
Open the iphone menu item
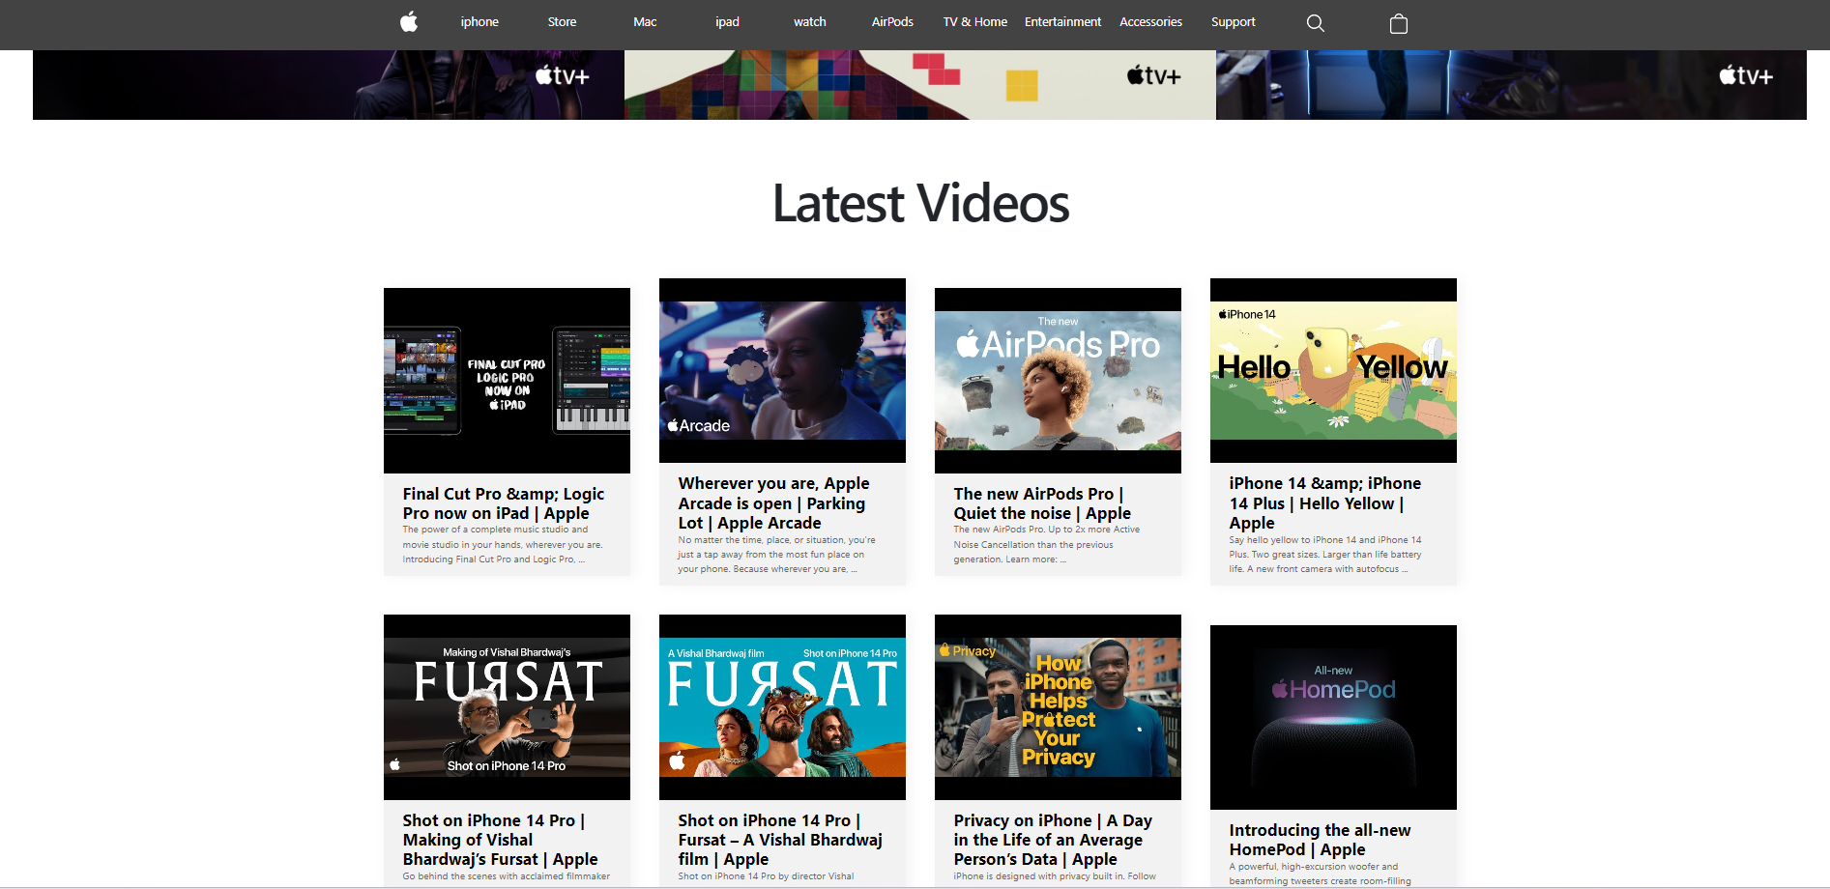coord(479,22)
